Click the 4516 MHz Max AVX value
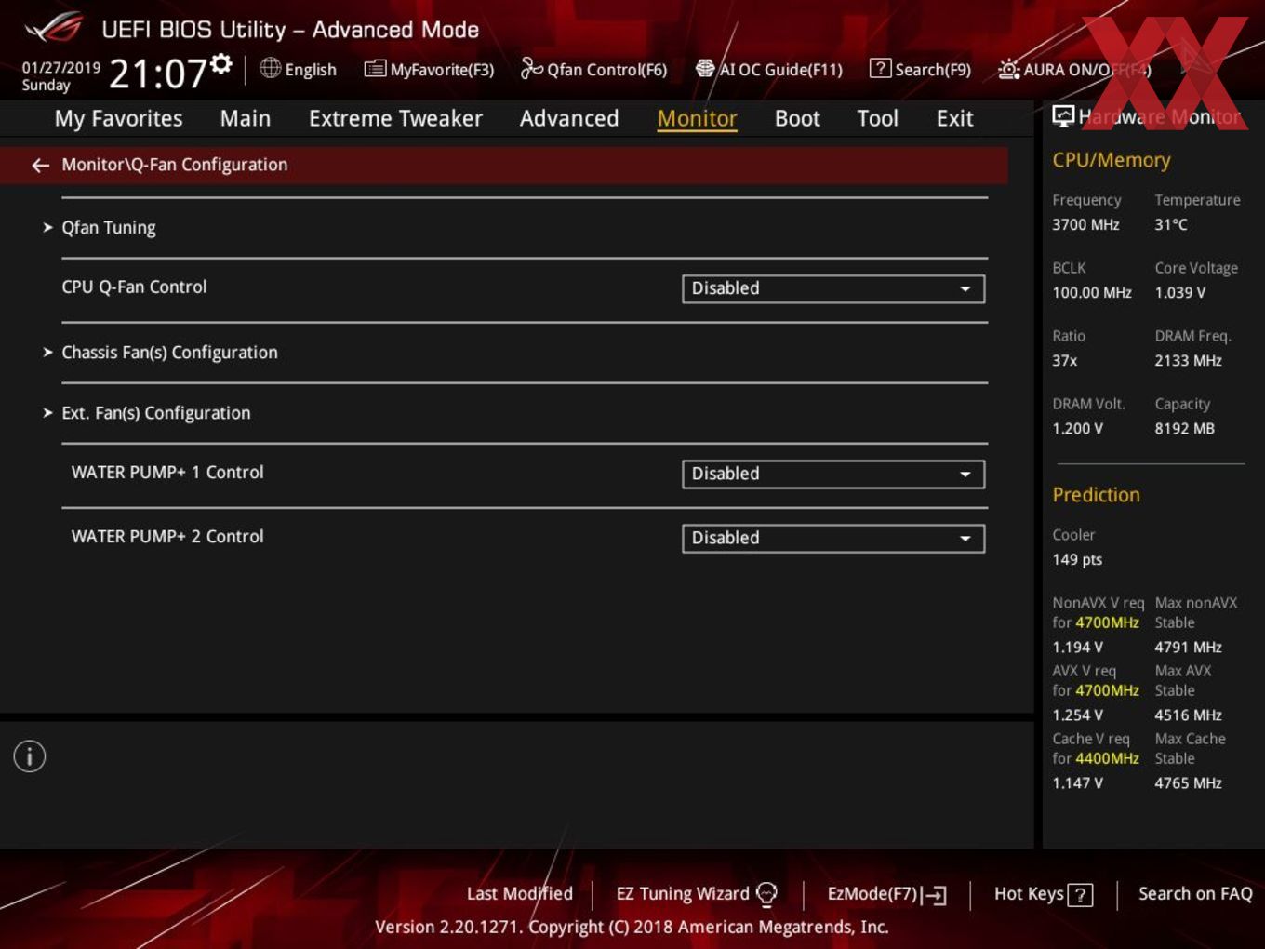The image size is (1265, 949). [x=1188, y=715]
